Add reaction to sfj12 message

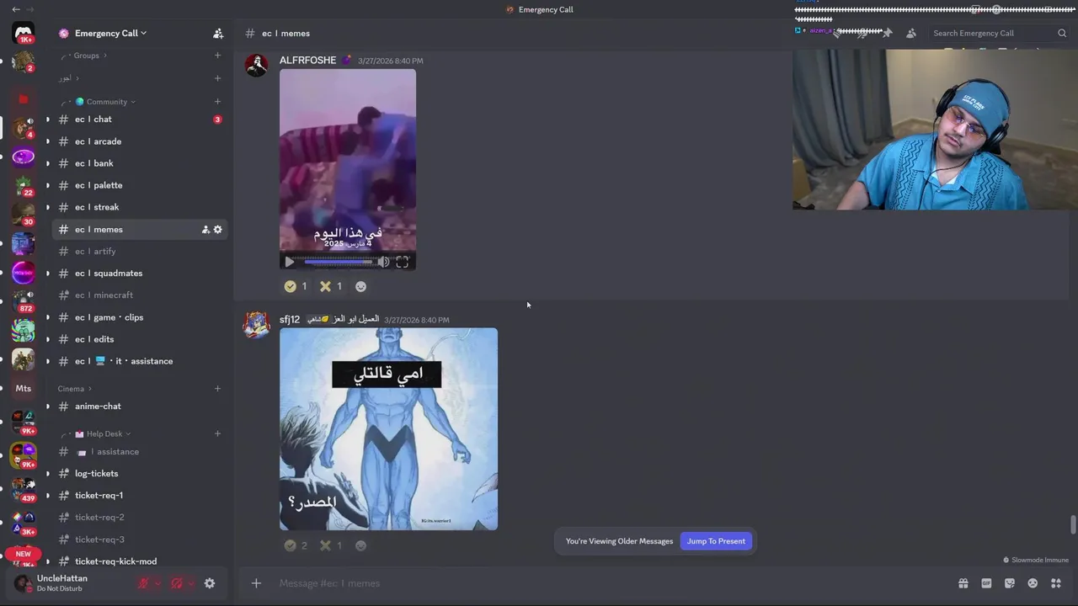tap(360, 545)
